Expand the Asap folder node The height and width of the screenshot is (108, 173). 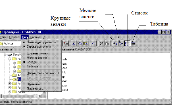point(10,92)
